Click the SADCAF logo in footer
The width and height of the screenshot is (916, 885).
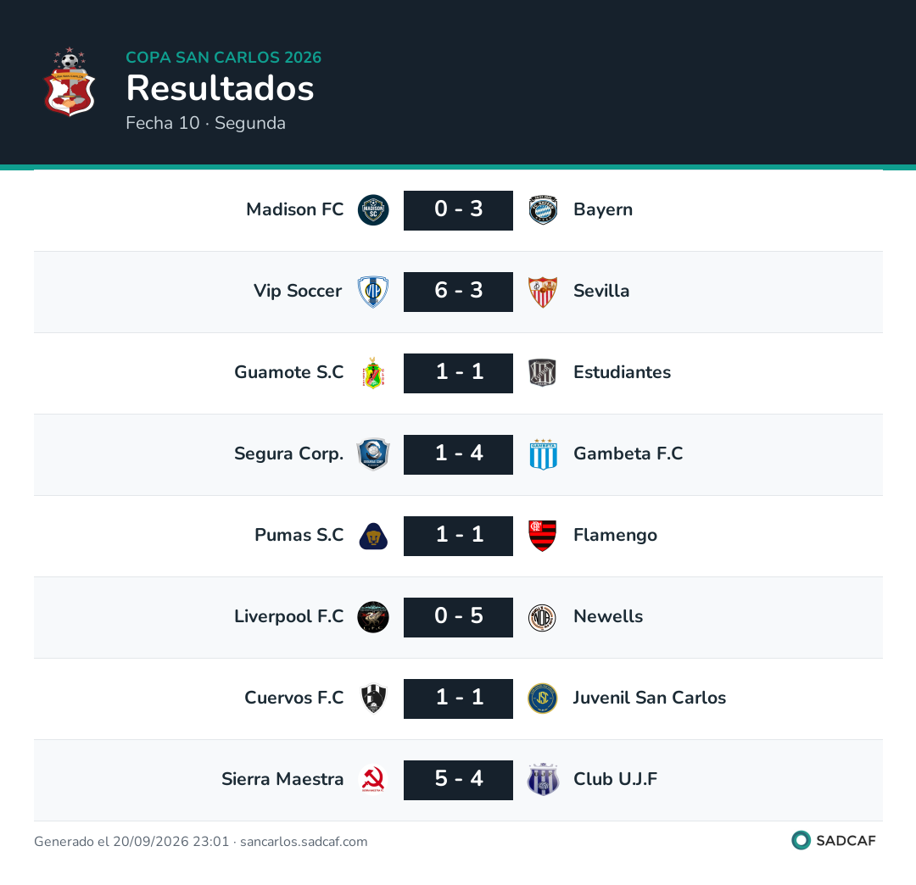834,841
